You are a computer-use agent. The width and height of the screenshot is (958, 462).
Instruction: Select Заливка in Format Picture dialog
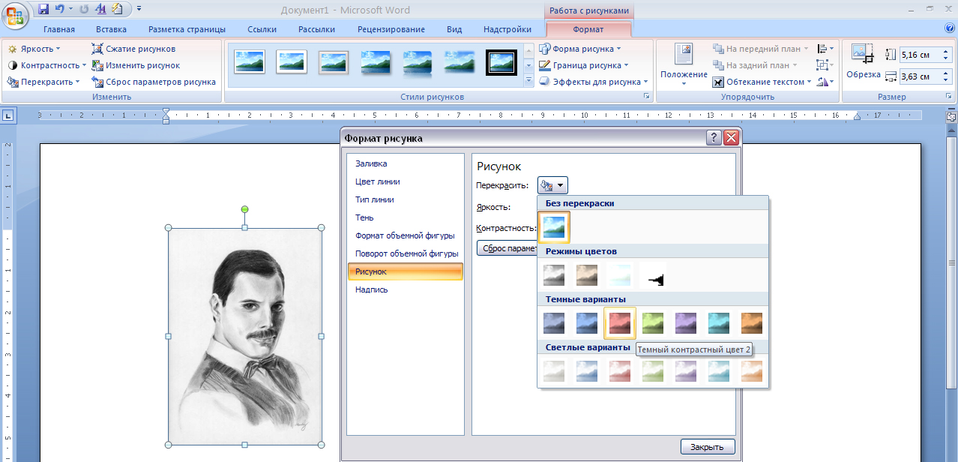coord(406,163)
